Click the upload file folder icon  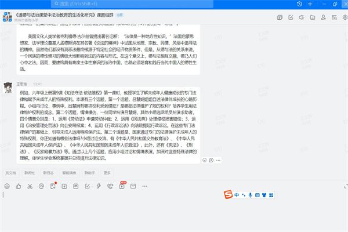point(64,186)
